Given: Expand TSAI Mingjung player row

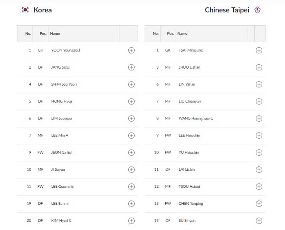Looking at the screenshot, I should (x=205, y=50).
